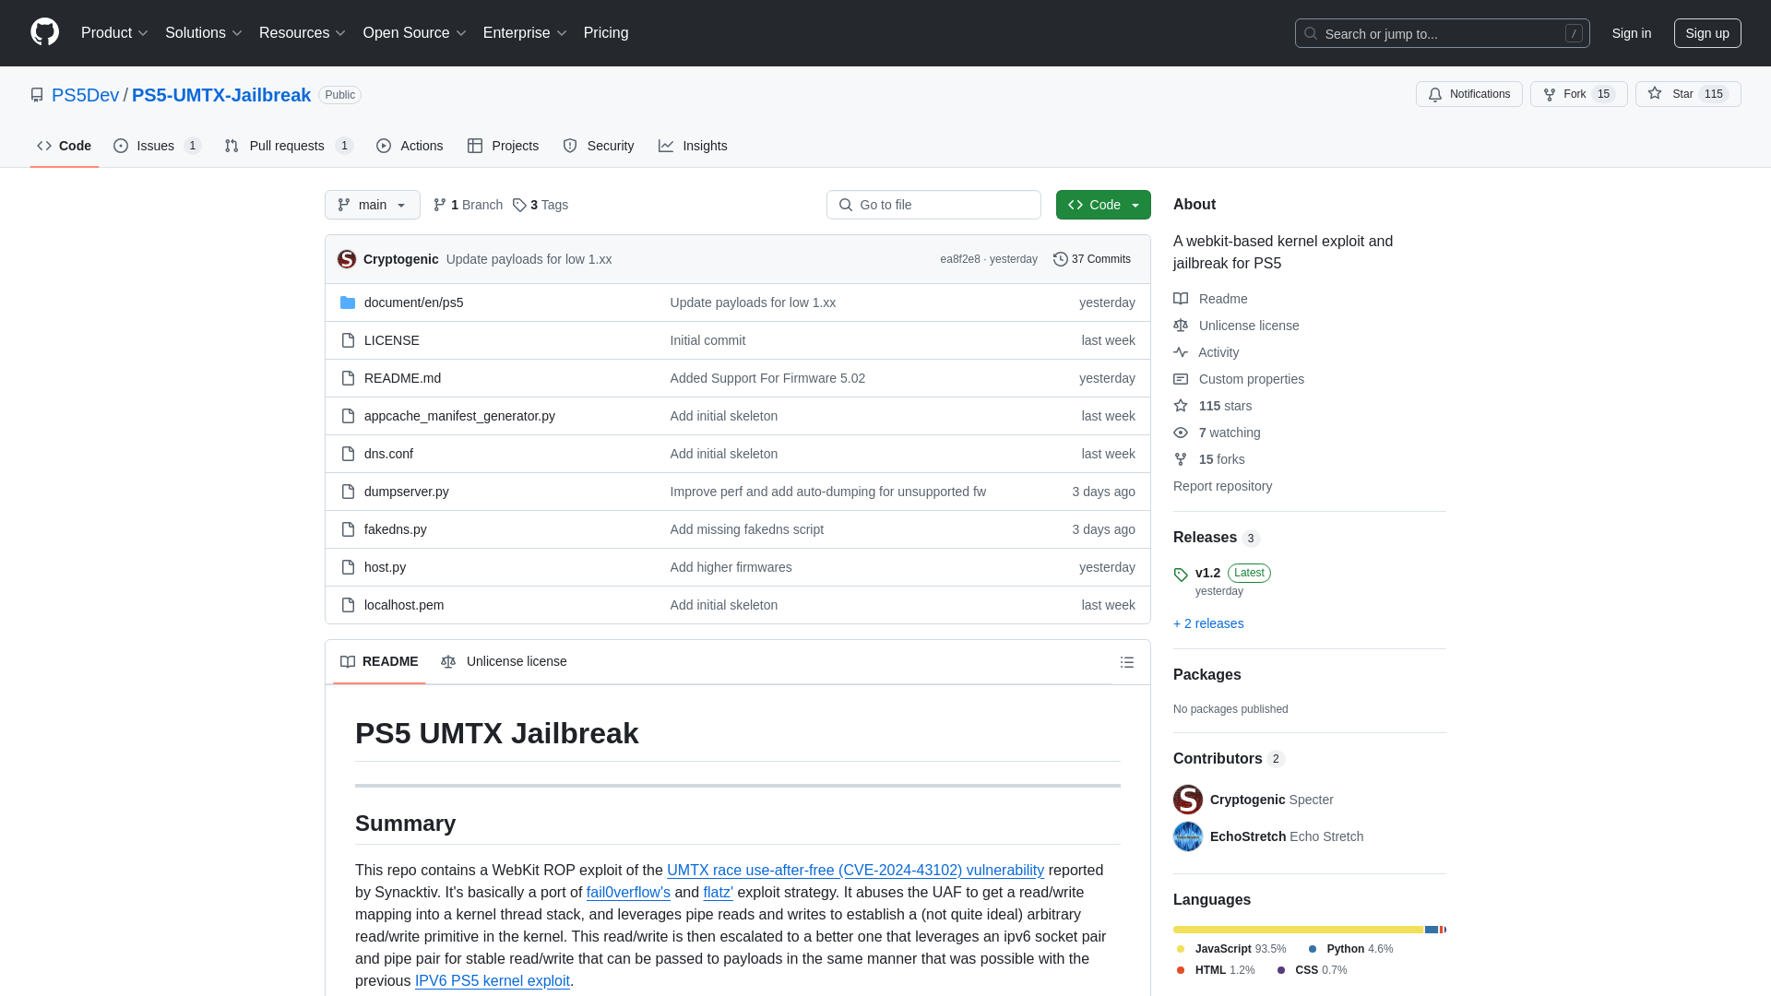Open the fail0verflow's link
Viewport: 1771px width, 996px height.
pos(628,892)
